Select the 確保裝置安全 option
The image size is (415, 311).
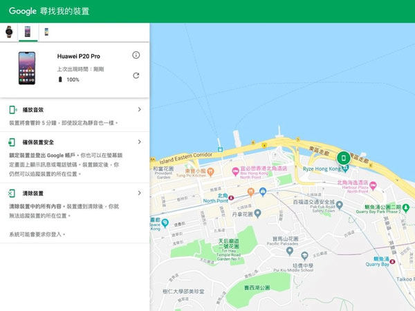pos(75,158)
